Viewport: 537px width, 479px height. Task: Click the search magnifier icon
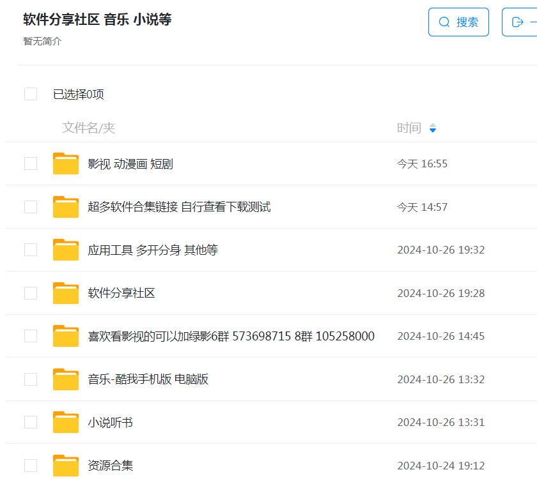point(444,21)
